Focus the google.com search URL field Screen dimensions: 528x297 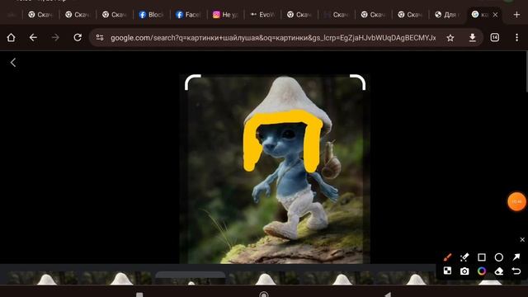(273, 38)
